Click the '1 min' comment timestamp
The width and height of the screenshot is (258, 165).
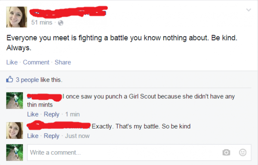(72, 114)
